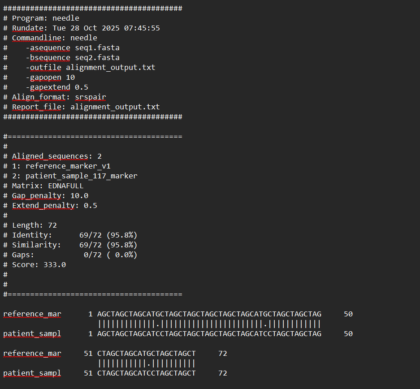This screenshot has height=389, width=420.
Task: Click the reference_marker_v1 sequence name
Action: pyautogui.click(x=68, y=166)
